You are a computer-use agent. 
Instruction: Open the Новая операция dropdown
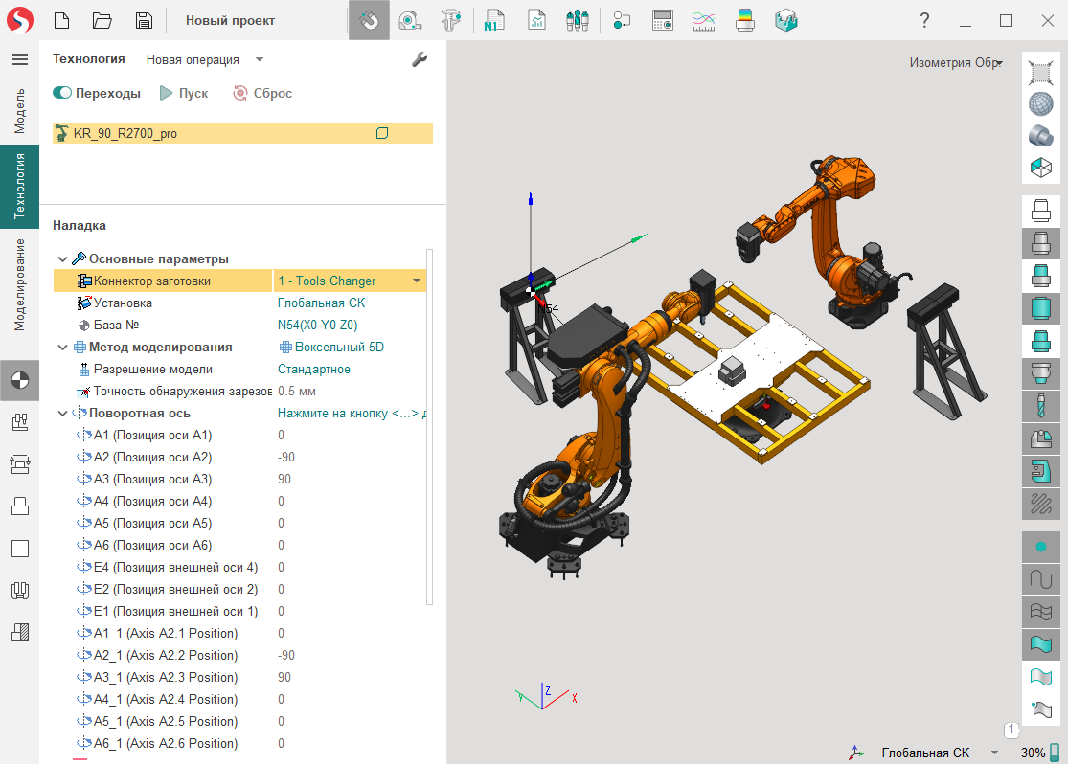[259, 59]
